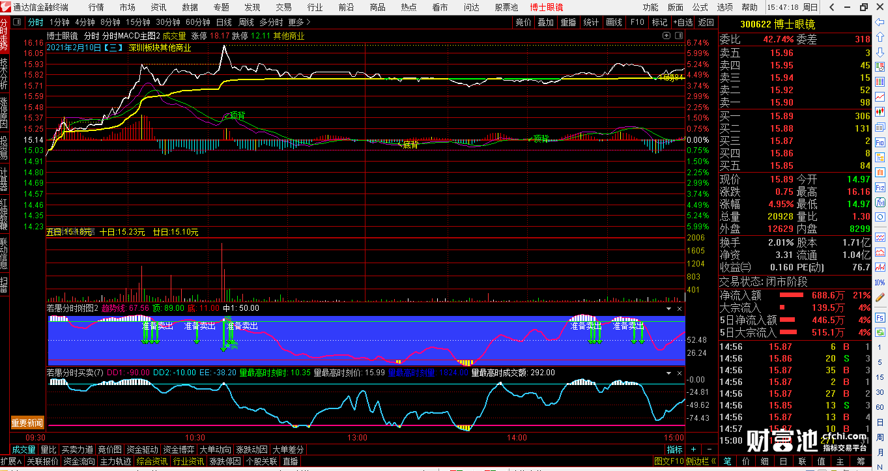The height and width of the screenshot is (471, 888).
Task: Click the 重播 toolbar button
Action: tap(568, 22)
